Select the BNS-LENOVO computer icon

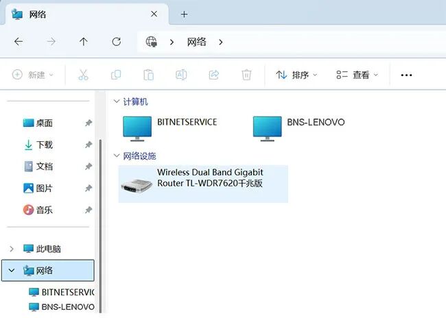click(267, 128)
